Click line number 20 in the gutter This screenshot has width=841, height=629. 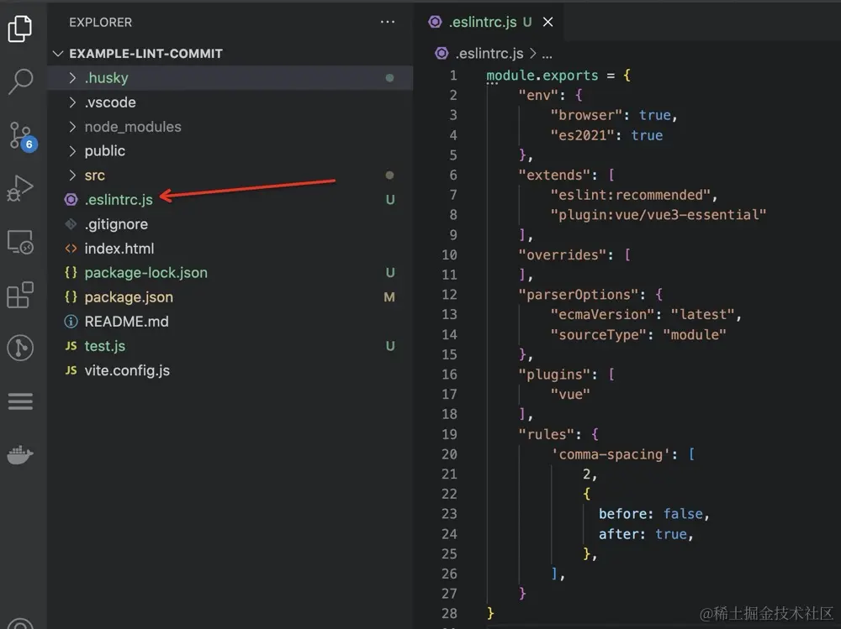coord(449,453)
